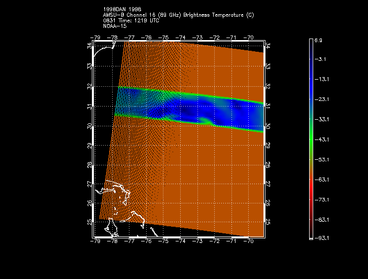Image resolution: width=368 pixels, height=279 pixels.
Task: Click the '-73' longitude label on top axis
Action: 197,38
